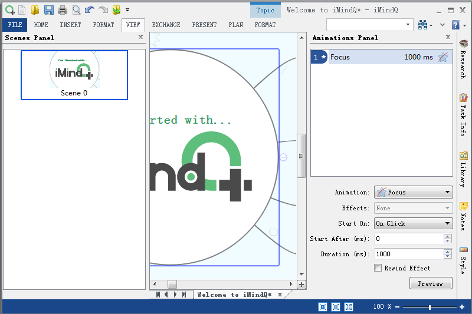This screenshot has width=472, height=314.
Task: Select the Focus animation row
Action: coord(381,57)
